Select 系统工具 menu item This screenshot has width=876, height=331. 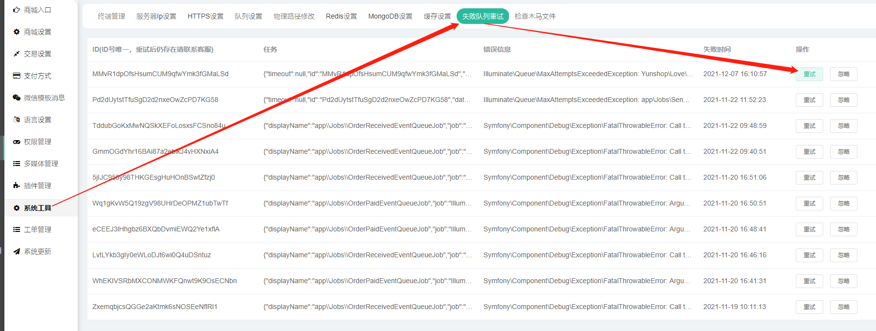click(x=38, y=208)
